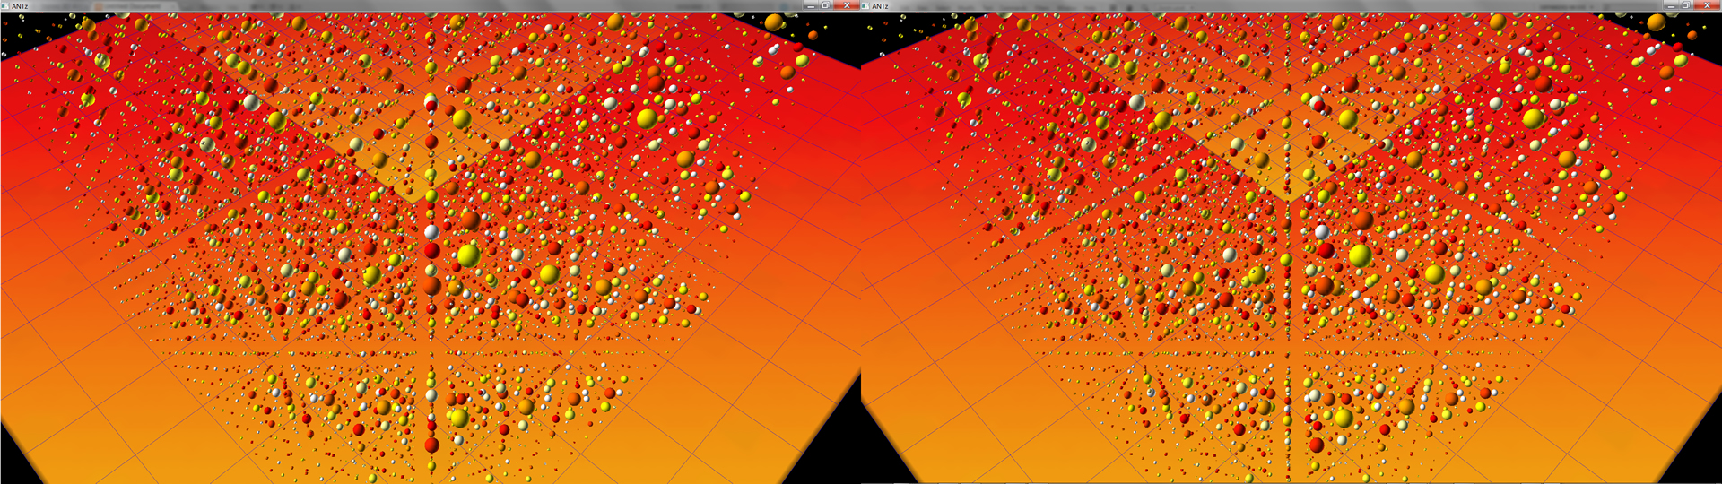Close the left ANTz window
Screen dimensions: 1722x484
[846, 5]
